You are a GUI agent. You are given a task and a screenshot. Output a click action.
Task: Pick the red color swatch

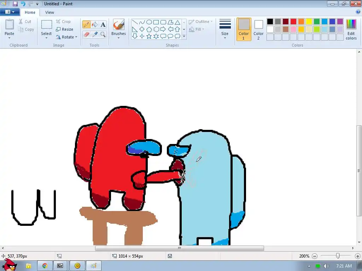point(293,22)
